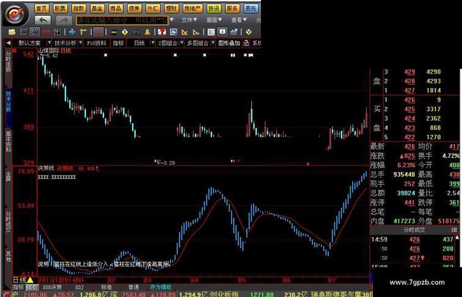462x297 pixels.
Task: Click the 日线 period toggle with yellow triangle
Action: (23, 280)
